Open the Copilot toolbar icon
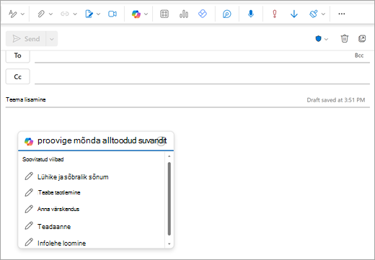 click(136, 14)
